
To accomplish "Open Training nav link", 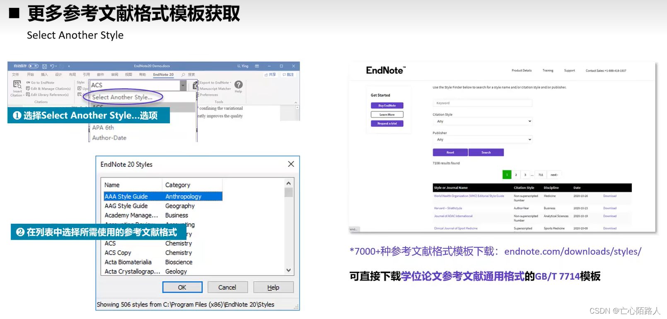I will [548, 70].
